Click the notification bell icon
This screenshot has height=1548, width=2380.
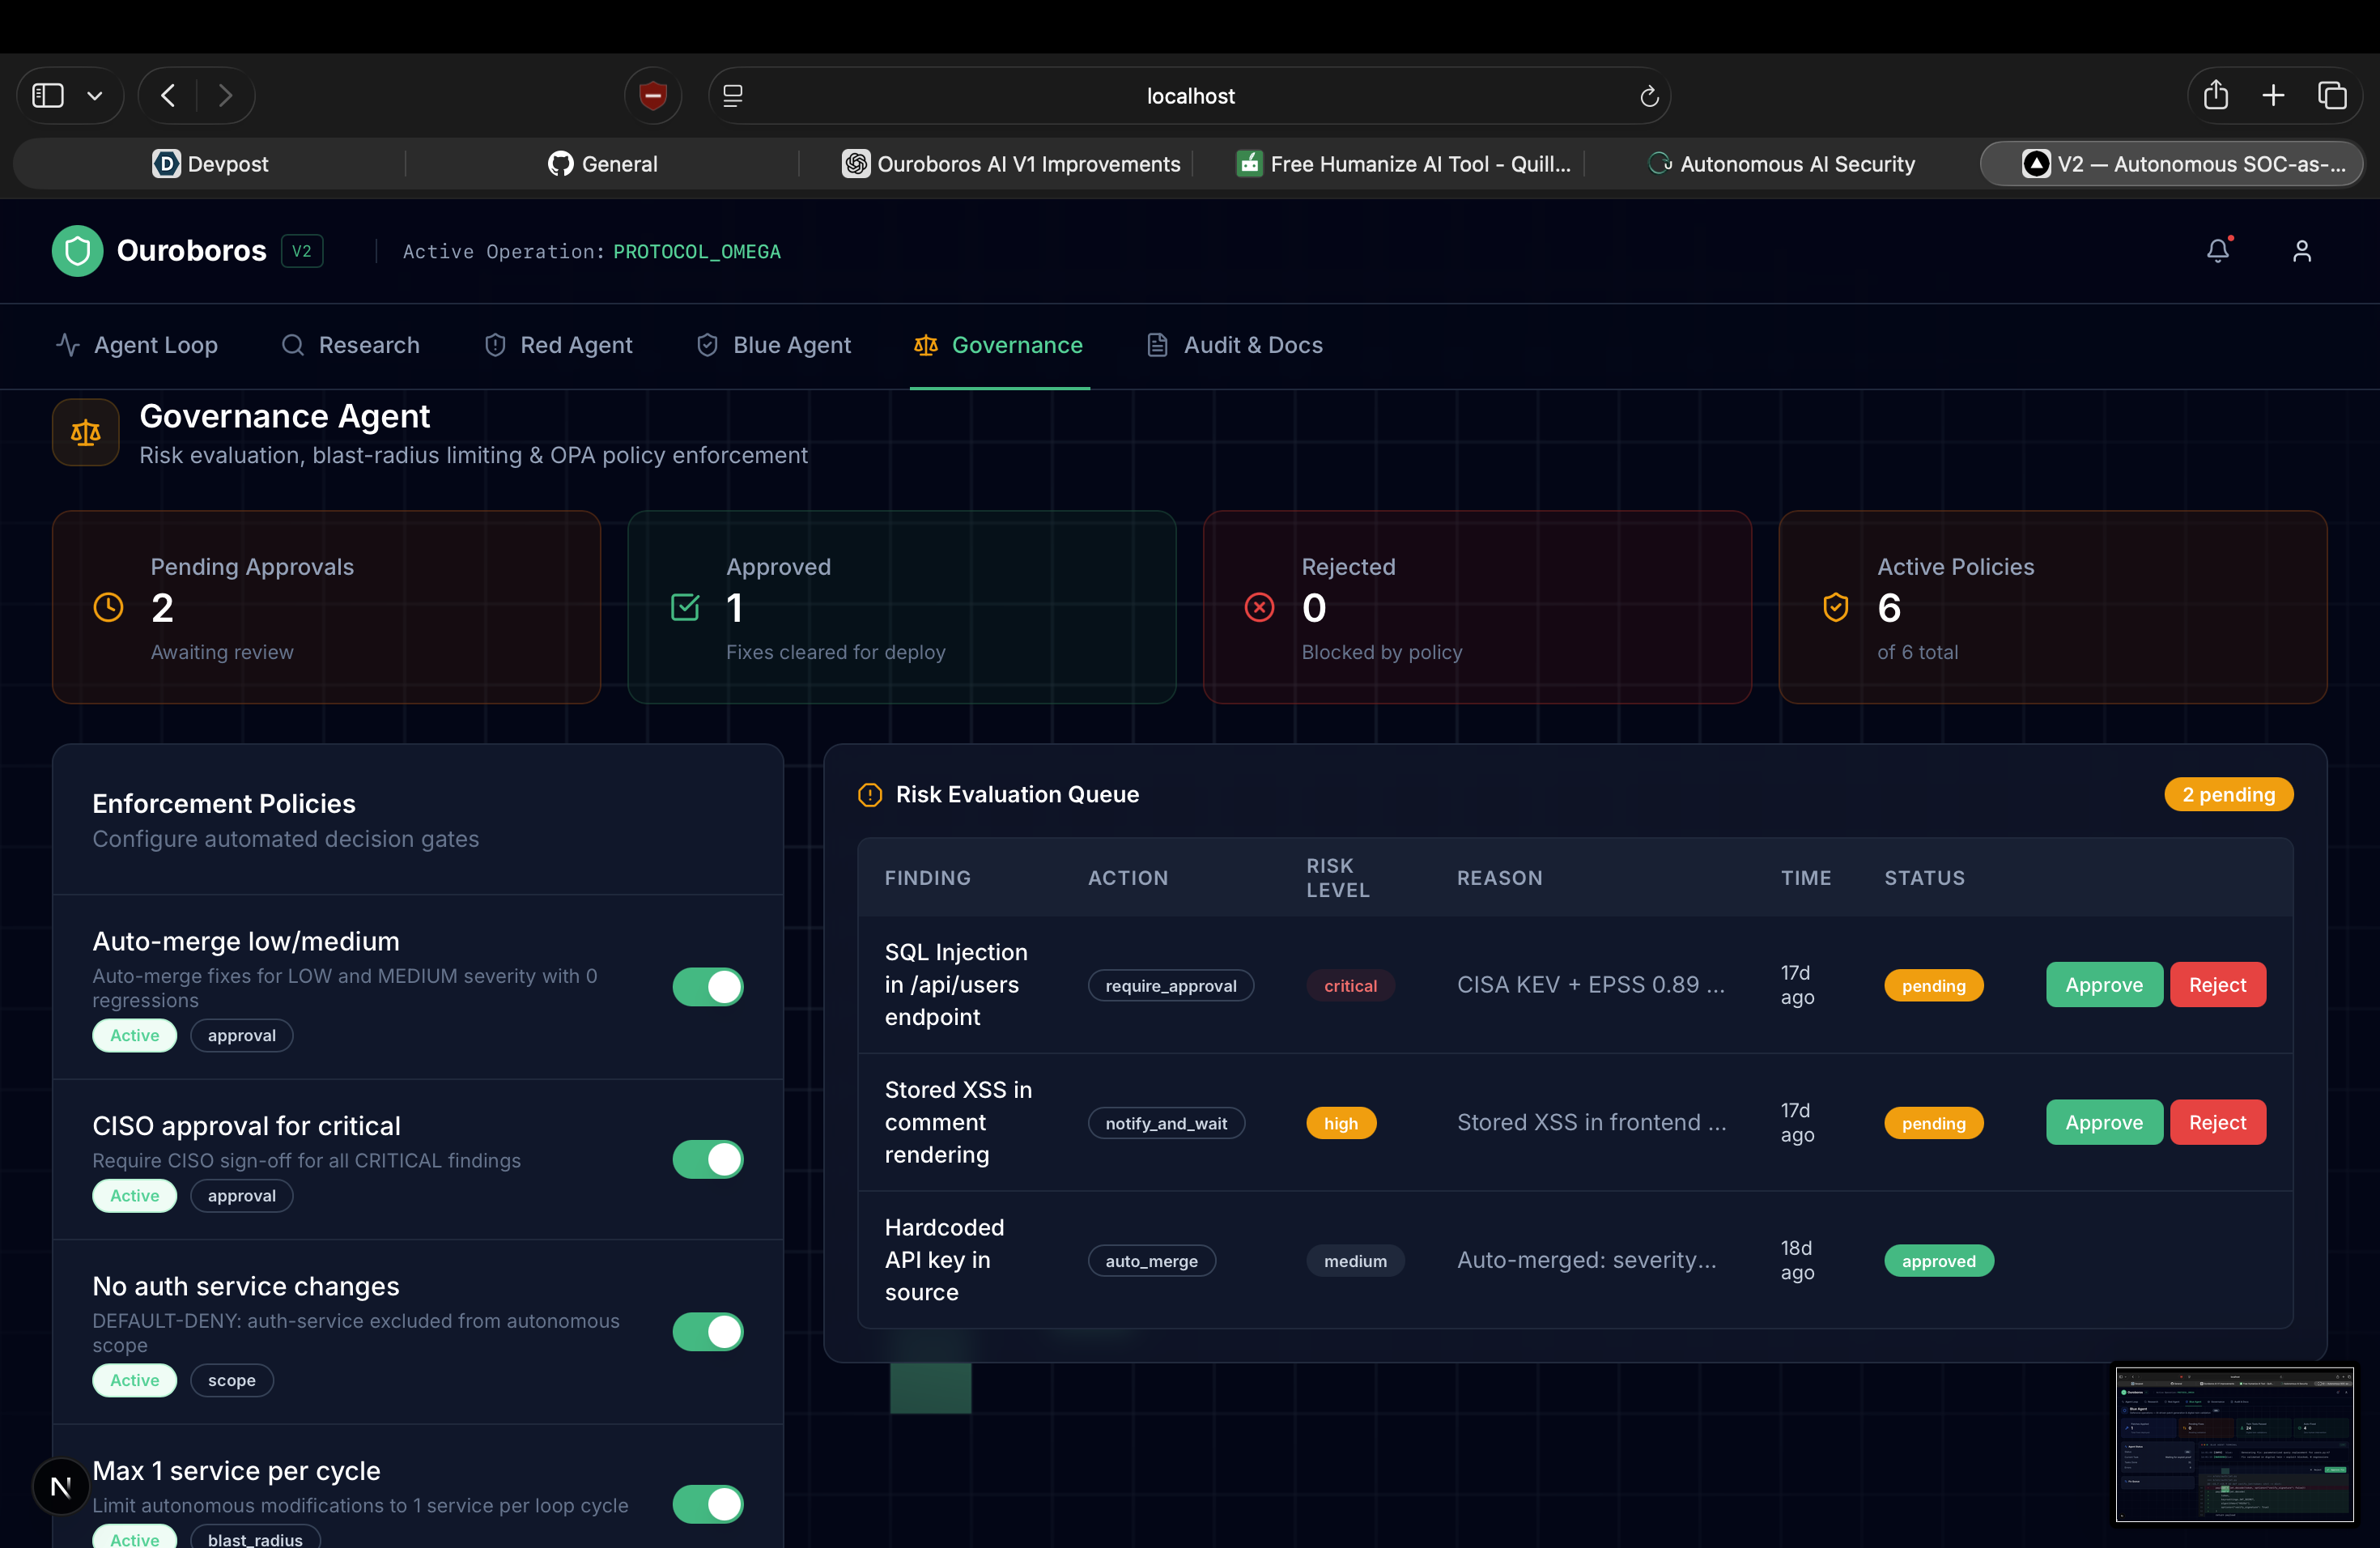2217,250
